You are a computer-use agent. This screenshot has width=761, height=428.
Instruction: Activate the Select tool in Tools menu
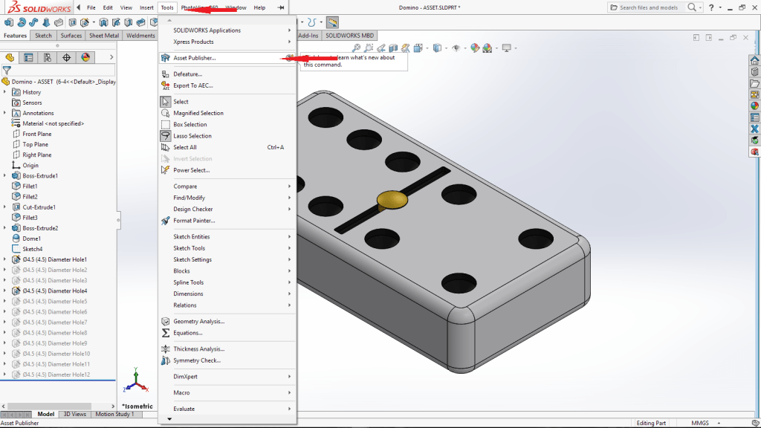coord(181,102)
